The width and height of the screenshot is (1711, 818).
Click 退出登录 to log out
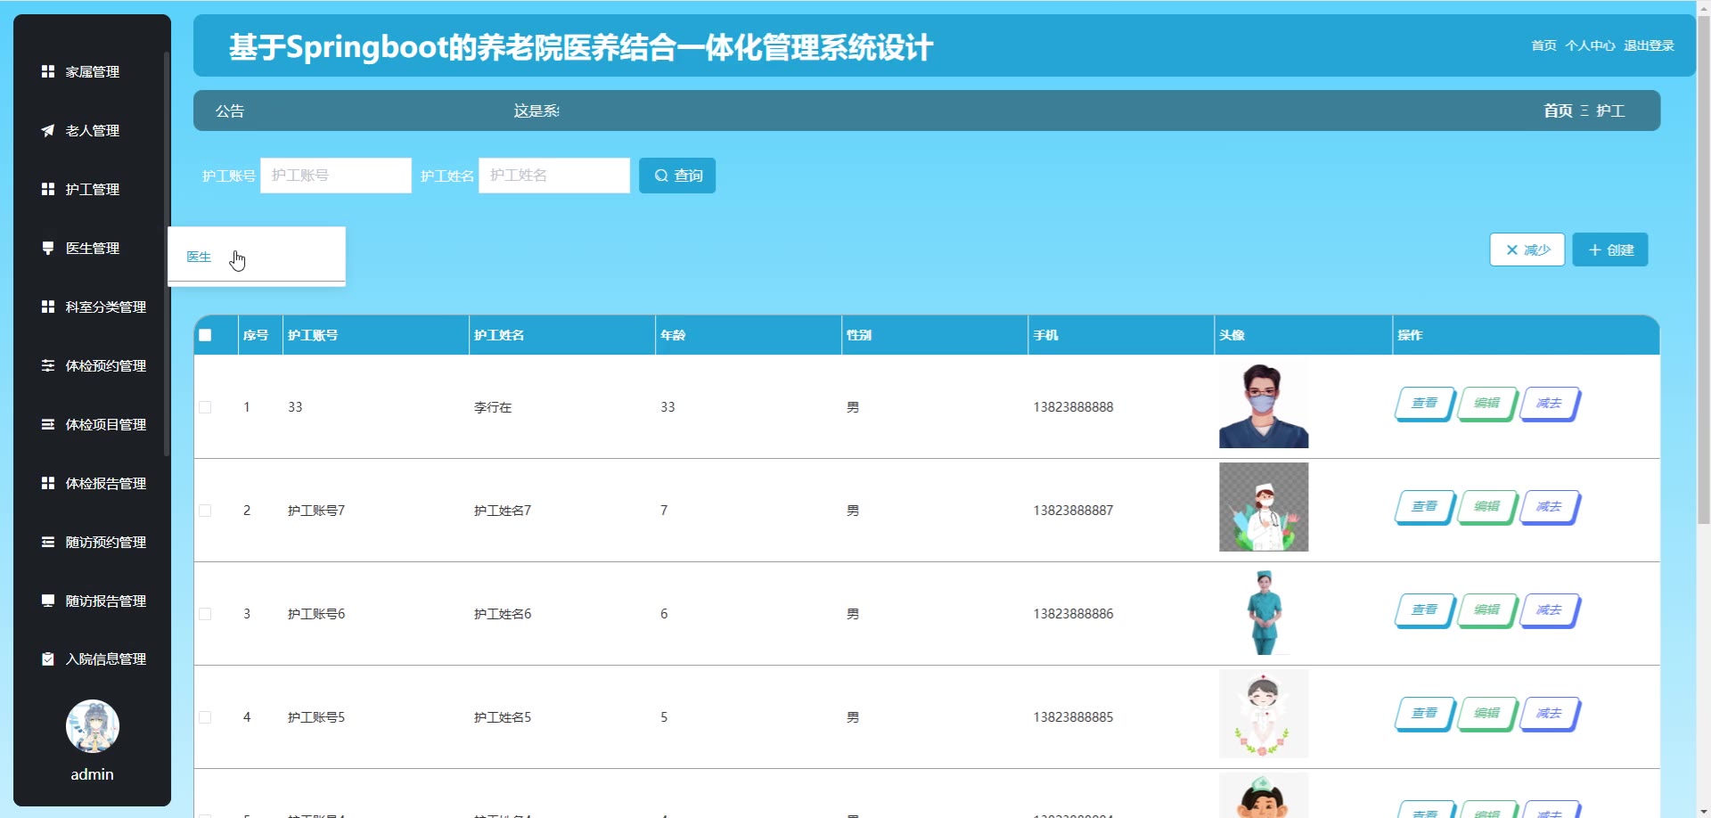(x=1649, y=45)
